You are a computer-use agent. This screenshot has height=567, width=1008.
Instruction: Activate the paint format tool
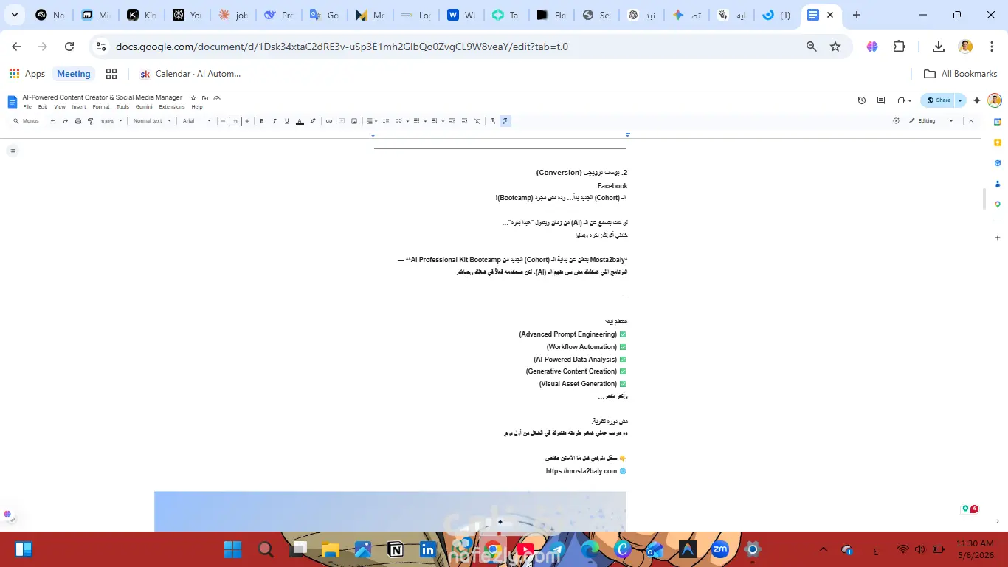[x=91, y=121]
